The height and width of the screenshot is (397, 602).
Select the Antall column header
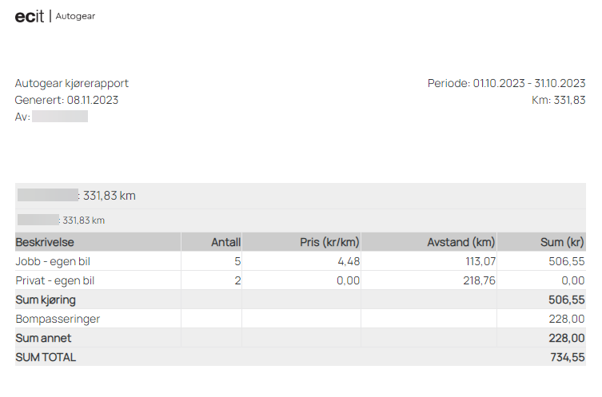225,242
